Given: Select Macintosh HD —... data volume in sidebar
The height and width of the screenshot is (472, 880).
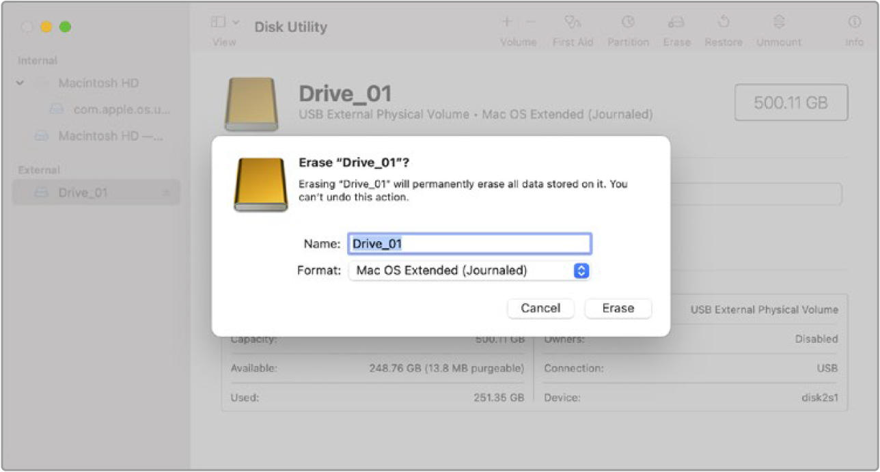Looking at the screenshot, I should (x=110, y=136).
